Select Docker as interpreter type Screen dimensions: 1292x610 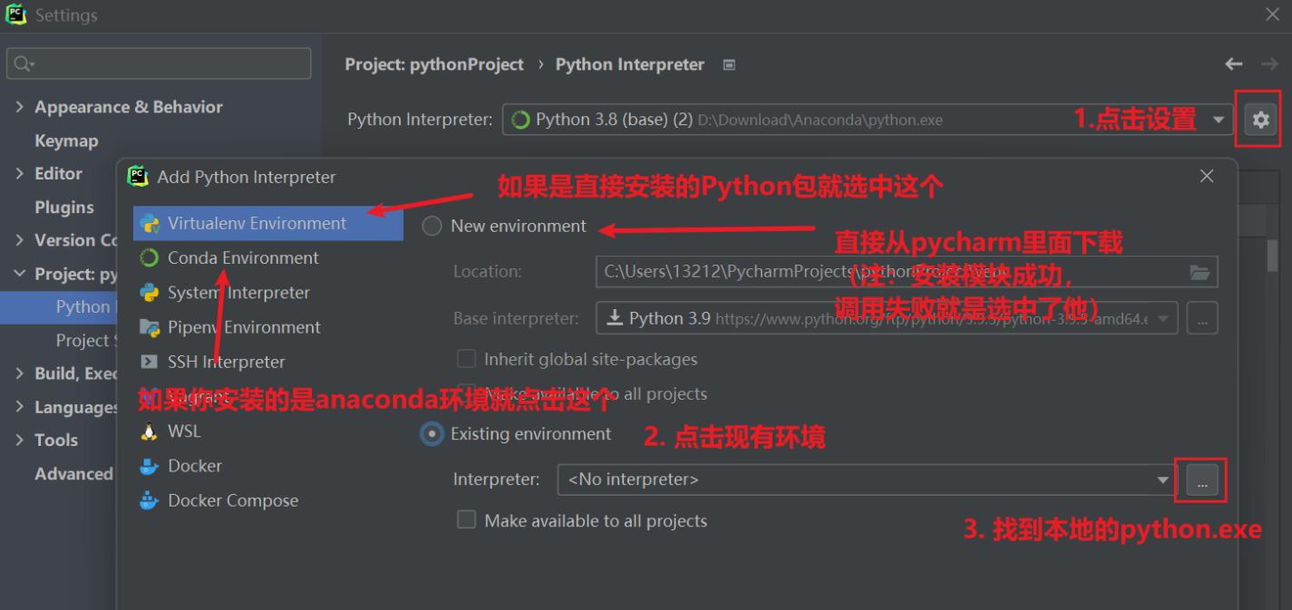[190, 466]
